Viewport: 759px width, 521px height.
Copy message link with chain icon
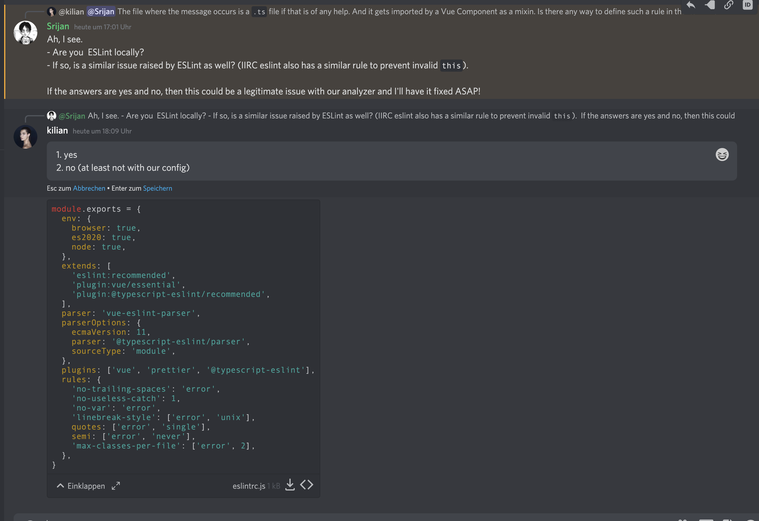[x=728, y=5]
